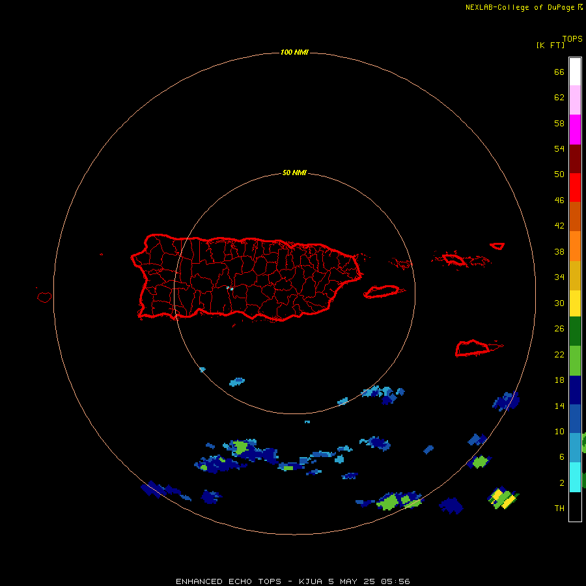Click the "NEXLAB-College of DuPage" text
Viewport: 586px width, 586px height.
pyautogui.click(x=522, y=7)
